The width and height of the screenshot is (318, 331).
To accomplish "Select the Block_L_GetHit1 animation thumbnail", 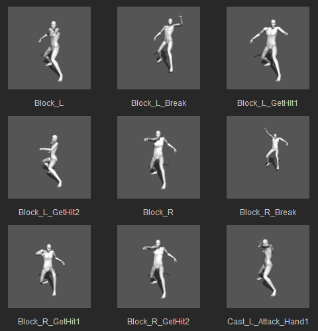I will click(x=268, y=48).
